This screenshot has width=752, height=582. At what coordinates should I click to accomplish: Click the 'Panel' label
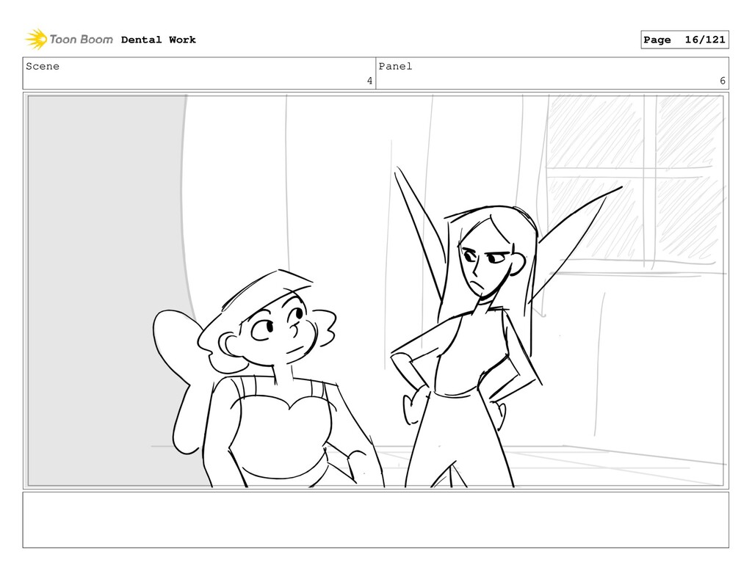[395, 66]
